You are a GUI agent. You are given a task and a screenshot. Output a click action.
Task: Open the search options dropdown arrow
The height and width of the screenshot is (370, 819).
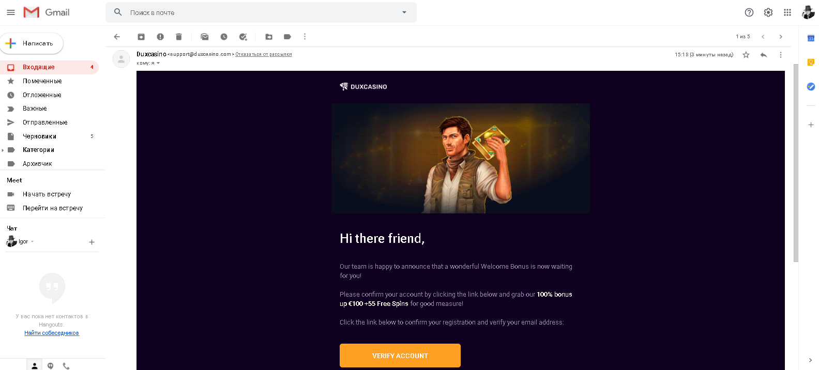click(404, 12)
